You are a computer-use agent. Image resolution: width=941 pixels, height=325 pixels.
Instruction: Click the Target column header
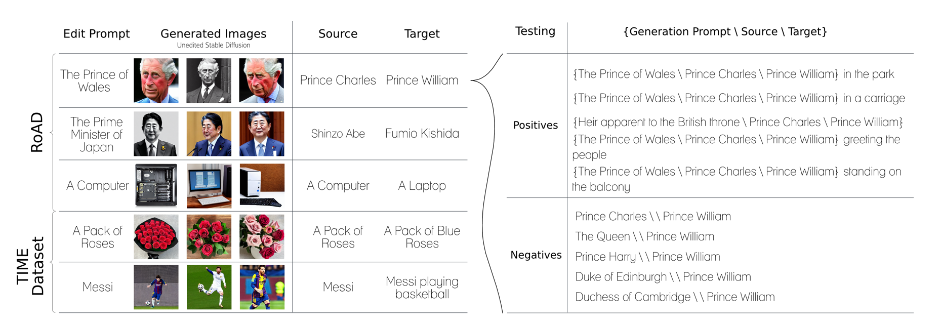(x=422, y=34)
